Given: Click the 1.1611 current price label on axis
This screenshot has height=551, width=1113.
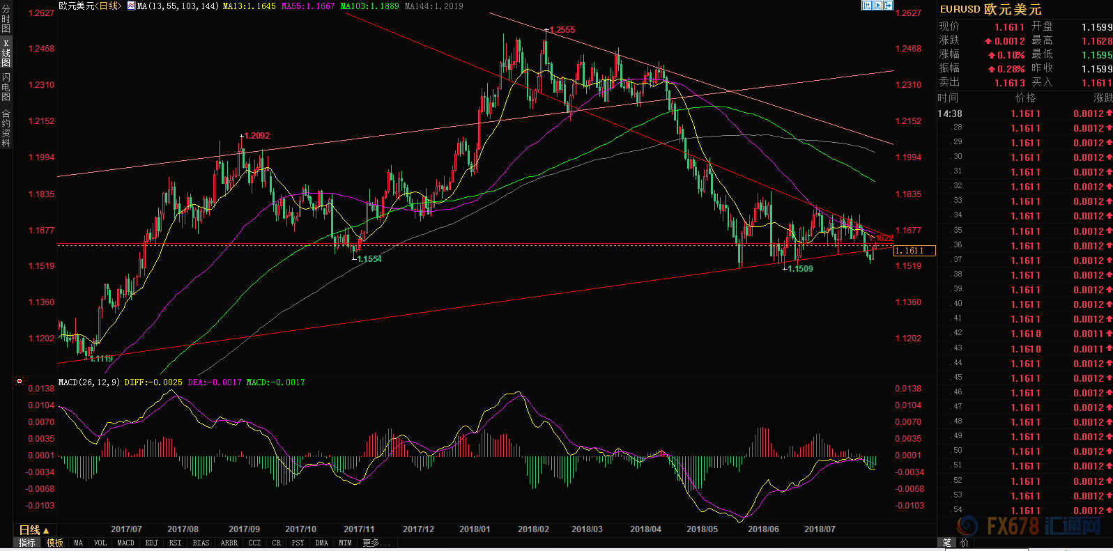Looking at the screenshot, I should point(914,251).
